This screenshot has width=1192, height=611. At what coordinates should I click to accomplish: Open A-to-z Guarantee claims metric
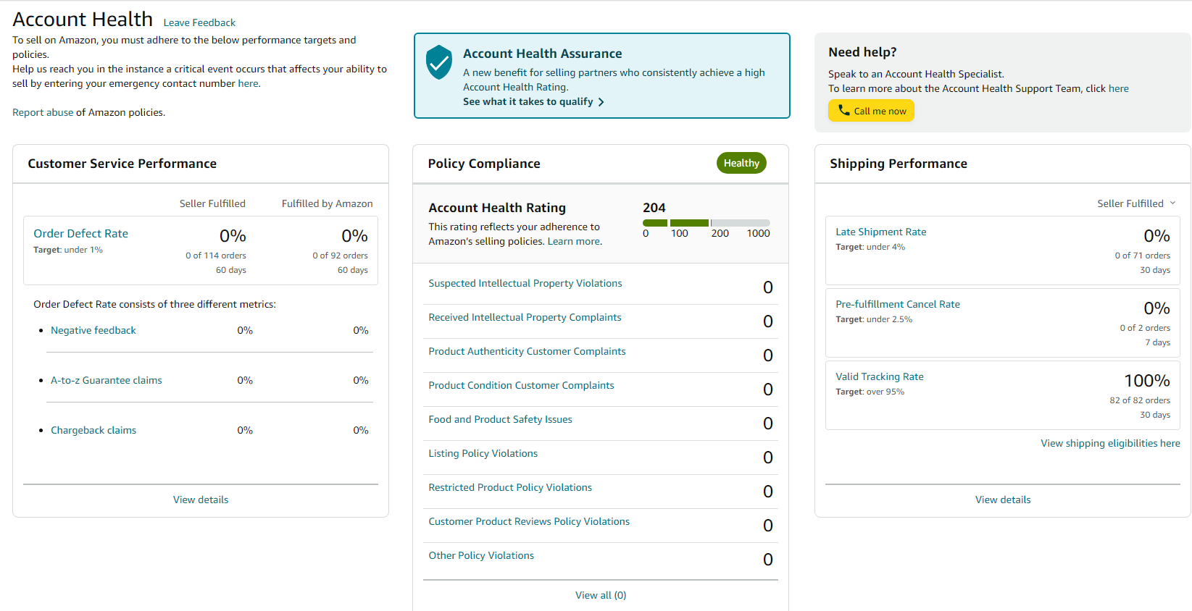(107, 380)
